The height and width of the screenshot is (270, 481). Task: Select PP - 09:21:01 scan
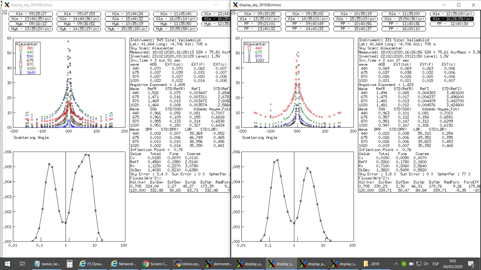tap(259, 24)
